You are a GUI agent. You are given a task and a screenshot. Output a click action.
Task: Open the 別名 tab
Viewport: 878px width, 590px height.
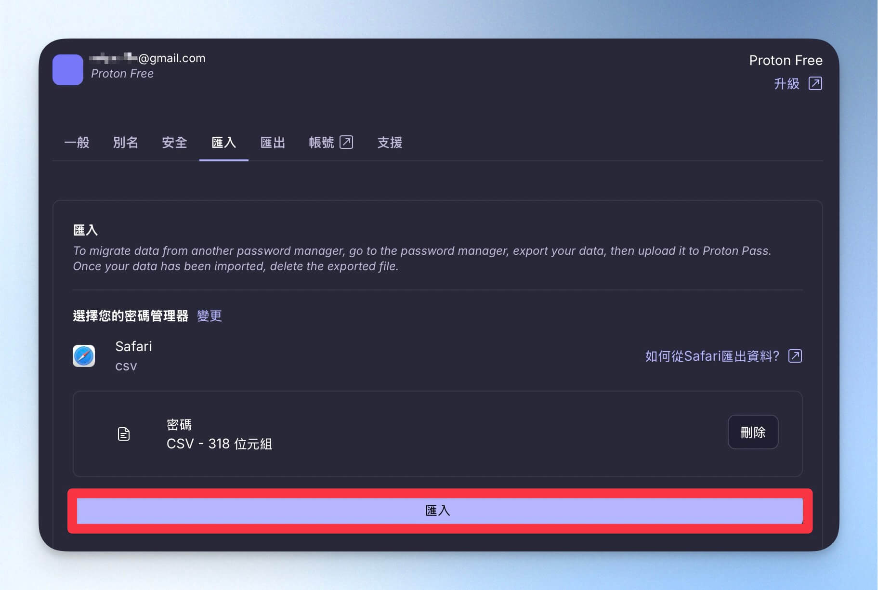pyautogui.click(x=126, y=143)
